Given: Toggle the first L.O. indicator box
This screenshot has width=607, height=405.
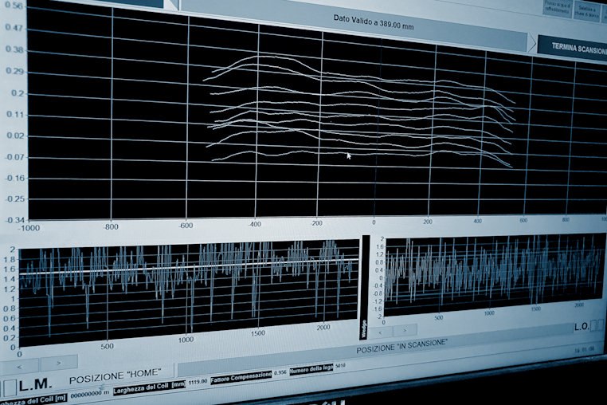Looking at the screenshot, I should click(x=595, y=326).
